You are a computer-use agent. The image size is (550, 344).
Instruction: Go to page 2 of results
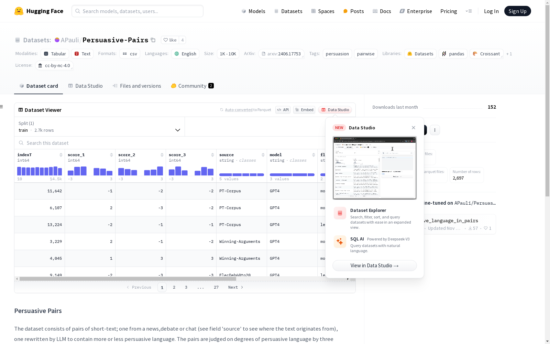pyautogui.click(x=174, y=287)
